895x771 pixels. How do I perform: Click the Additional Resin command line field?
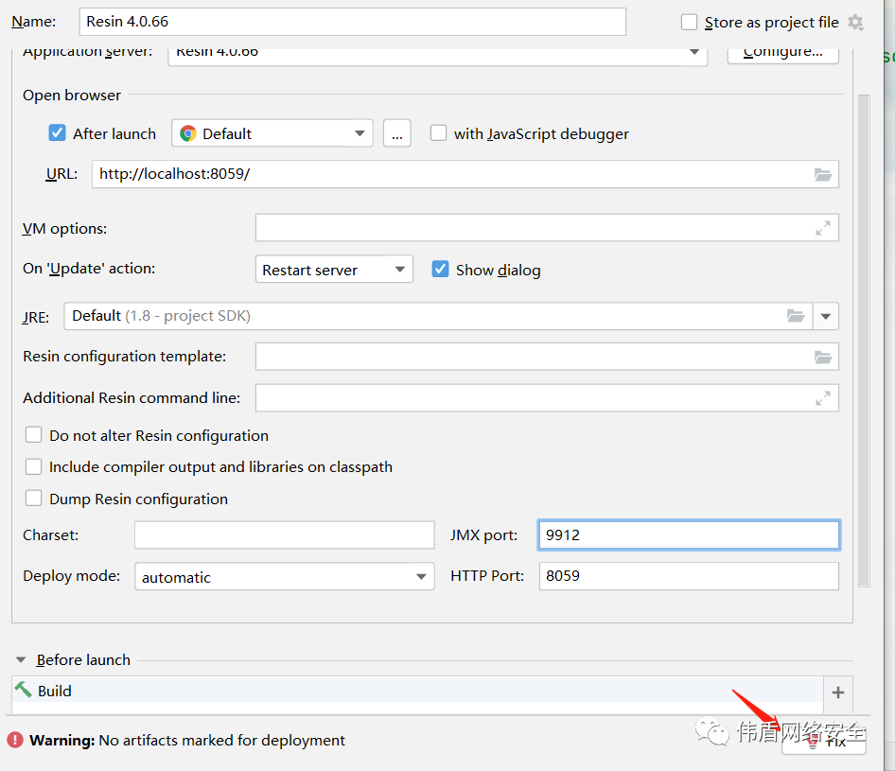[547, 397]
